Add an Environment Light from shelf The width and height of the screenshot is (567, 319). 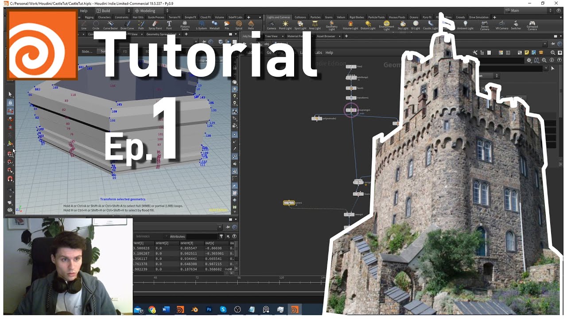[x=387, y=26]
